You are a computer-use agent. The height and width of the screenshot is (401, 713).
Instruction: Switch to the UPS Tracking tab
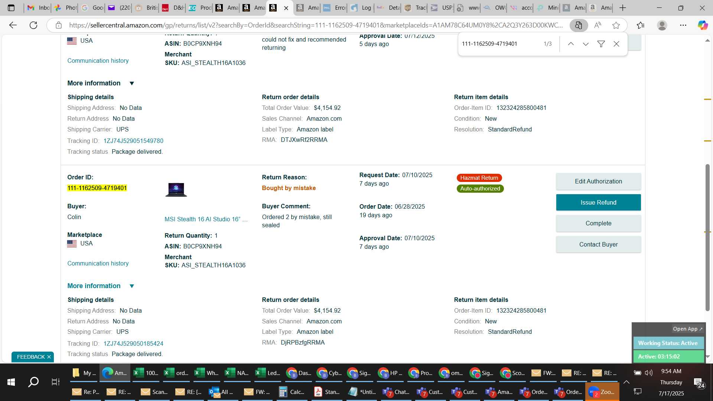tap(415, 8)
